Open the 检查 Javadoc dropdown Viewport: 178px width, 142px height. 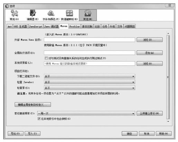[x=90, y=82]
